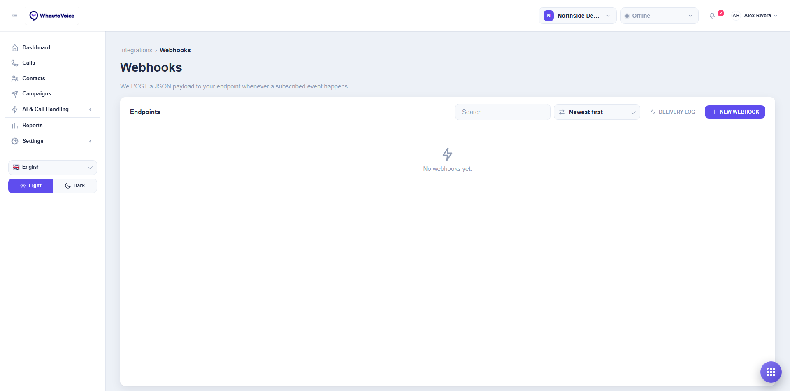Click the Settings gear icon

(15, 141)
